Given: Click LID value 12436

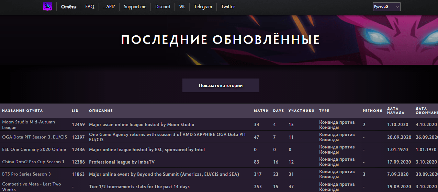Looking at the screenshot, I should click(x=78, y=149).
